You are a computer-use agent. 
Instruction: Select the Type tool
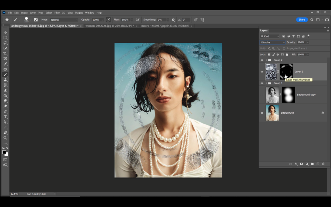5,117
